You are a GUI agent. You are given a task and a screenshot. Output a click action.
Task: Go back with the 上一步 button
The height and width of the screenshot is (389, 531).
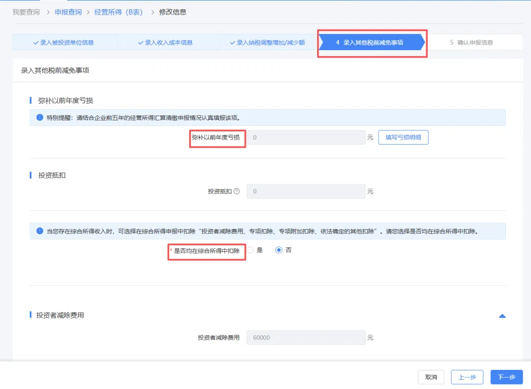point(467,377)
